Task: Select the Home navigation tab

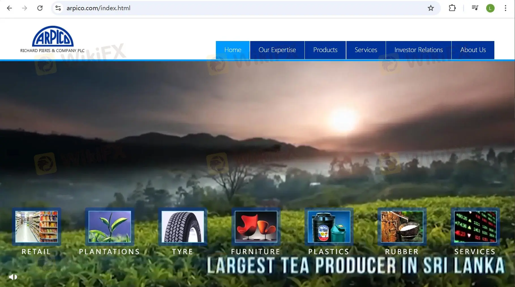Action: (233, 50)
